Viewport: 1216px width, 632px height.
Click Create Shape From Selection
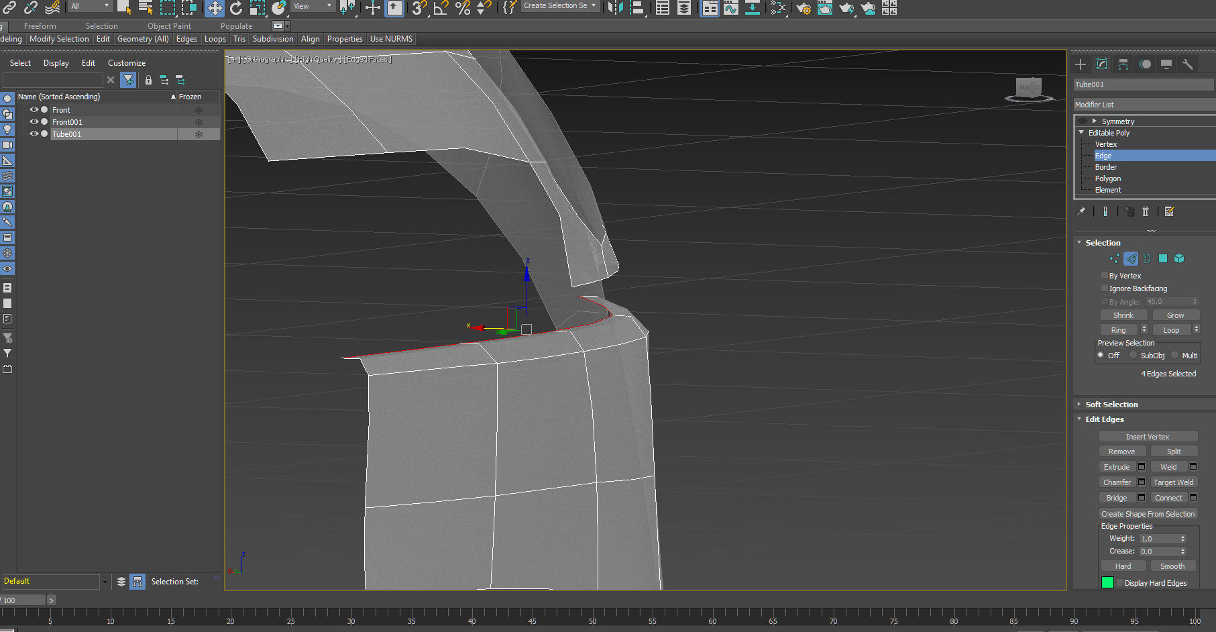[x=1148, y=513]
